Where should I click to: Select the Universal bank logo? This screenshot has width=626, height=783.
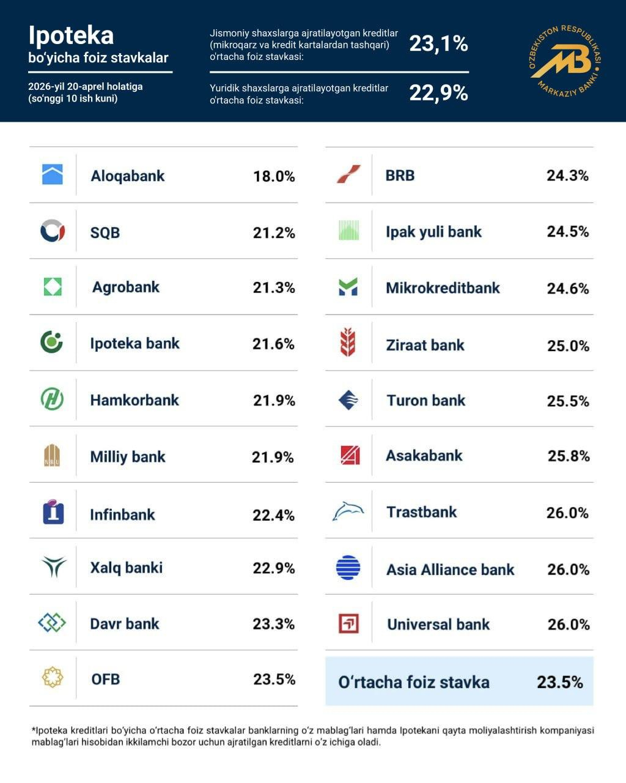[348, 624]
